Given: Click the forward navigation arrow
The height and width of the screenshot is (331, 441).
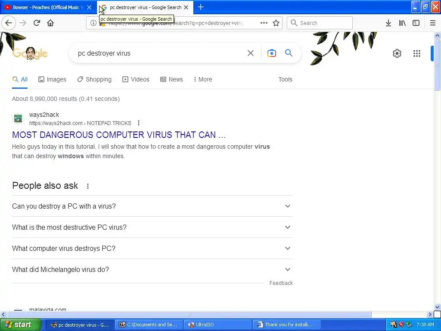Looking at the screenshot, I should (x=23, y=23).
